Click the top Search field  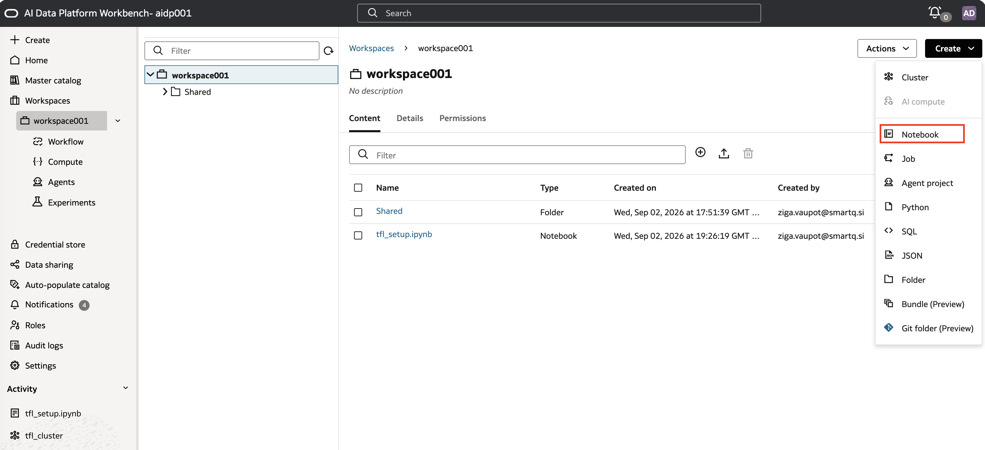pos(559,13)
